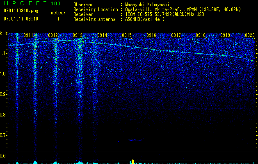This screenshot has height=164, width=258.
Task: Click the 0917 time marker
Action: (176, 35)
